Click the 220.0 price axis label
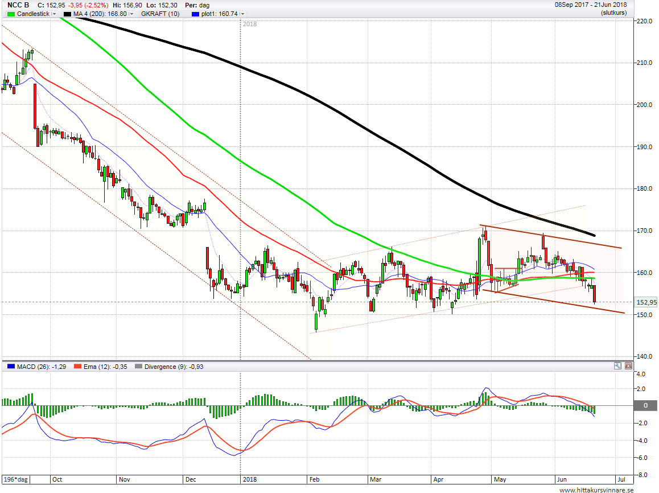The width and height of the screenshot is (659, 493). coord(645,21)
